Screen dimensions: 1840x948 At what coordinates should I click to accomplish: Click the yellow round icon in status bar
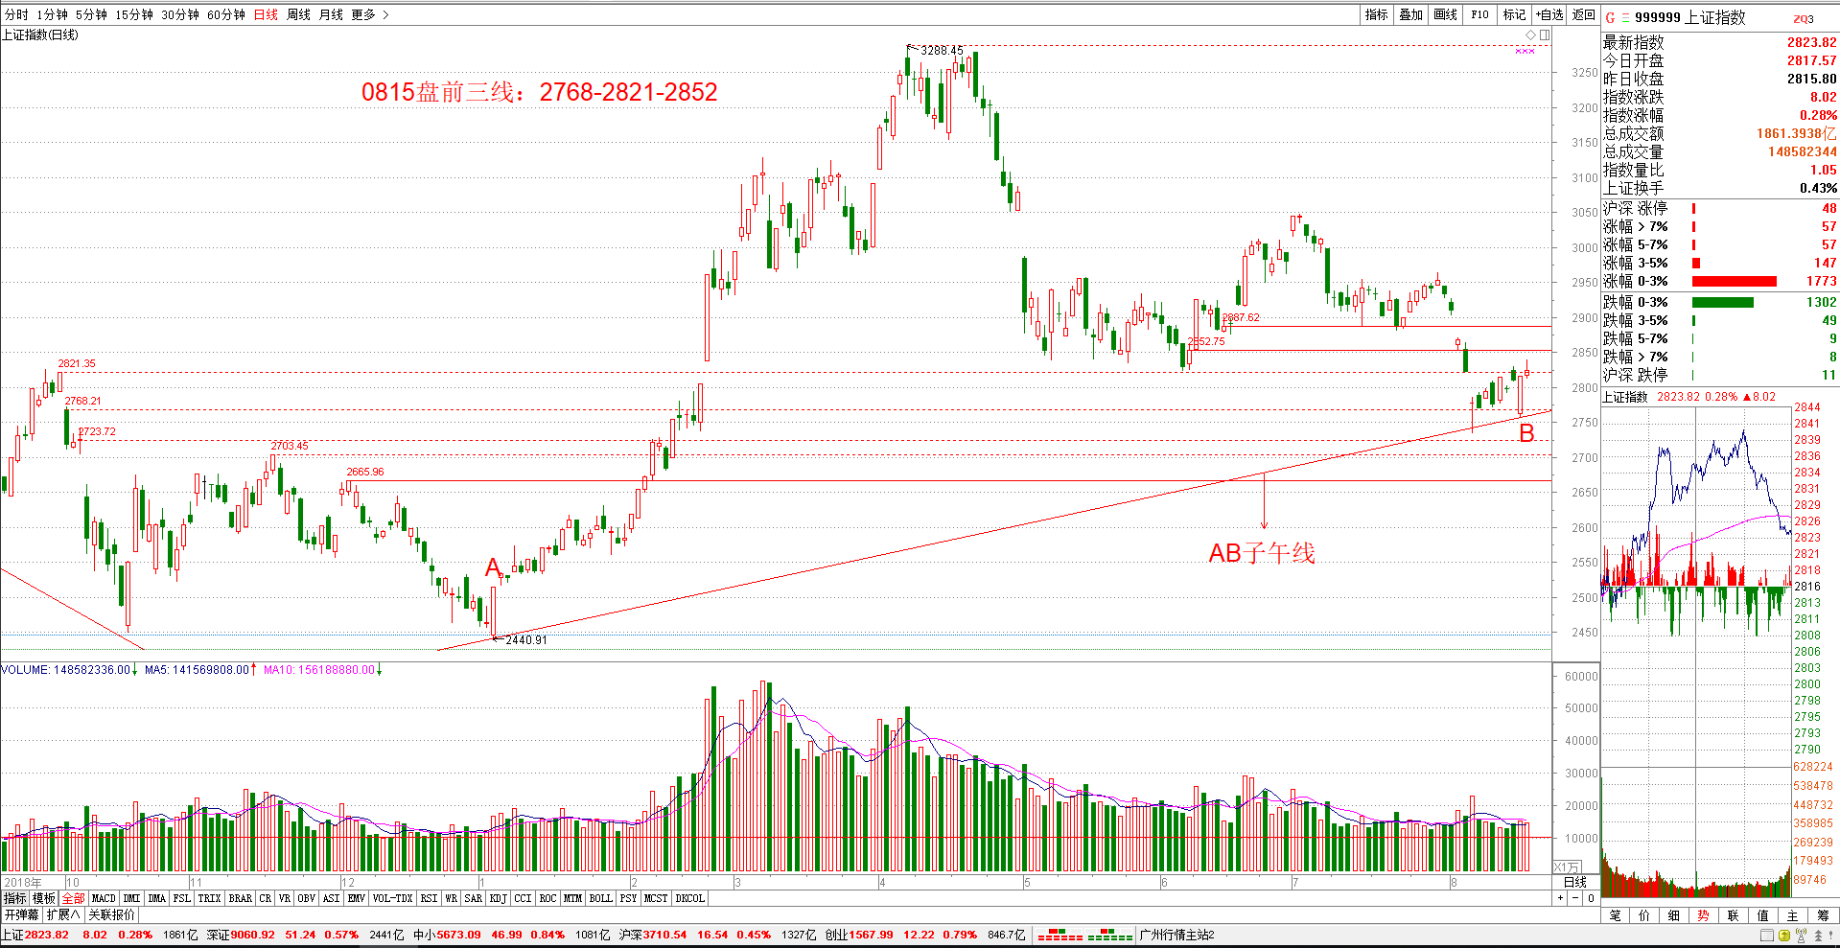coord(1784,935)
